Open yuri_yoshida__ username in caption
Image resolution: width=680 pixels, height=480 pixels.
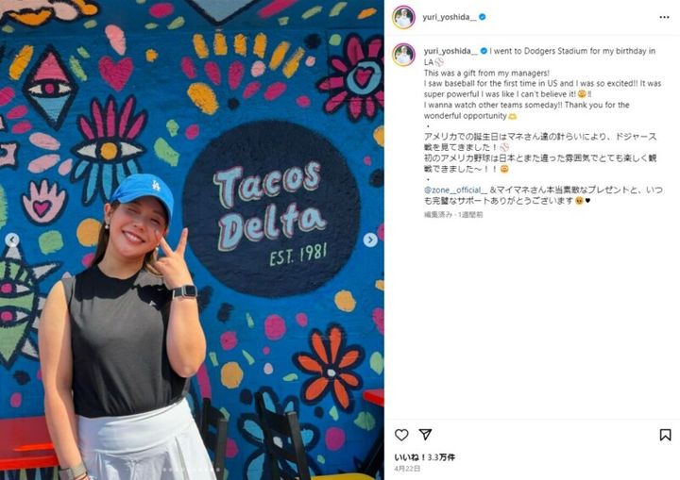450,51
